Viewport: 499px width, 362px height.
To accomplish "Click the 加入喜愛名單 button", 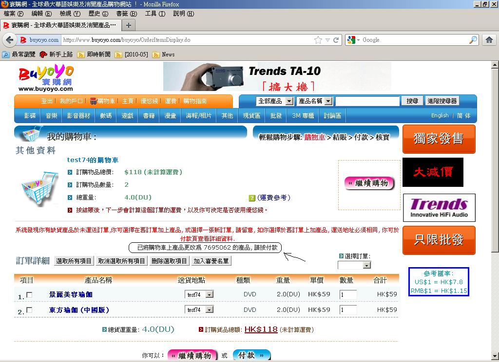I will [x=211, y=261].
